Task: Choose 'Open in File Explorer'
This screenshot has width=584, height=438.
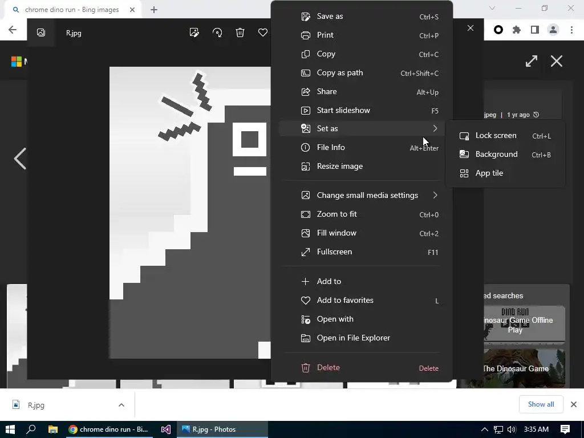Action: click(362, 338)
